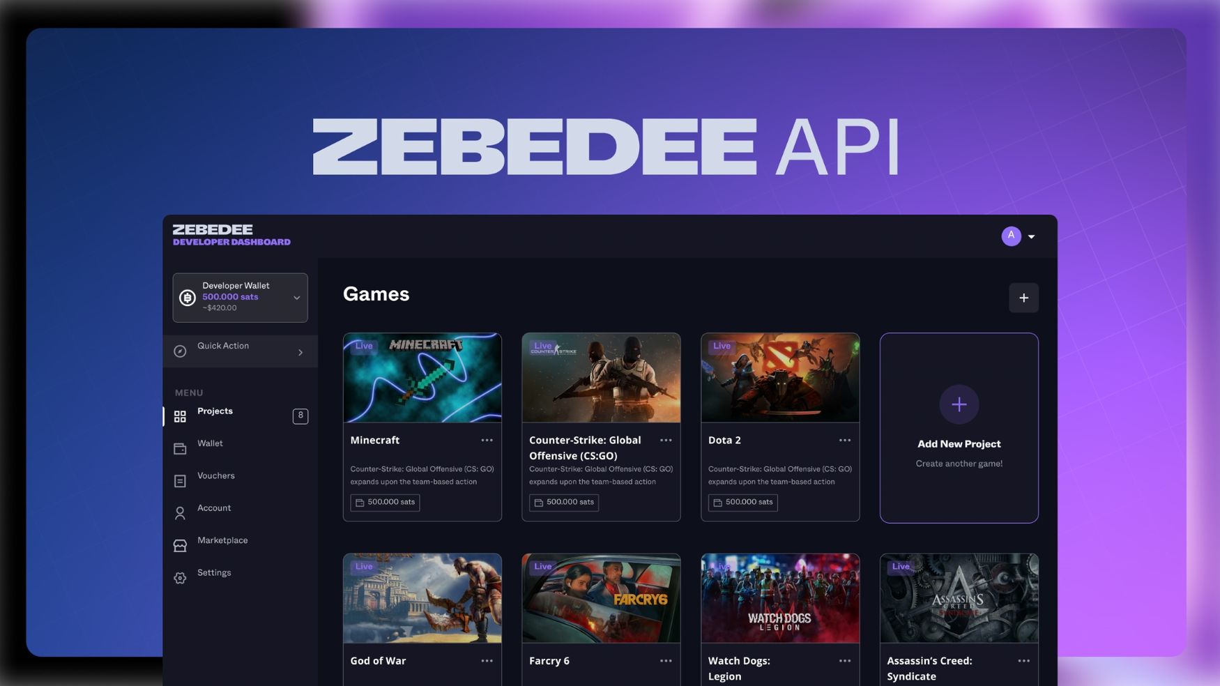Click the plus button beside Games heading
Screen dimensions: 1220x686
(x=1023, y=298)
